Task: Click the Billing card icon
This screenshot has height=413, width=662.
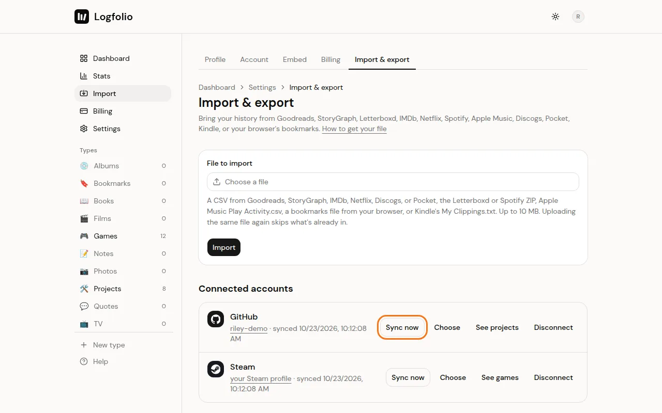Action: click(84, 111)
